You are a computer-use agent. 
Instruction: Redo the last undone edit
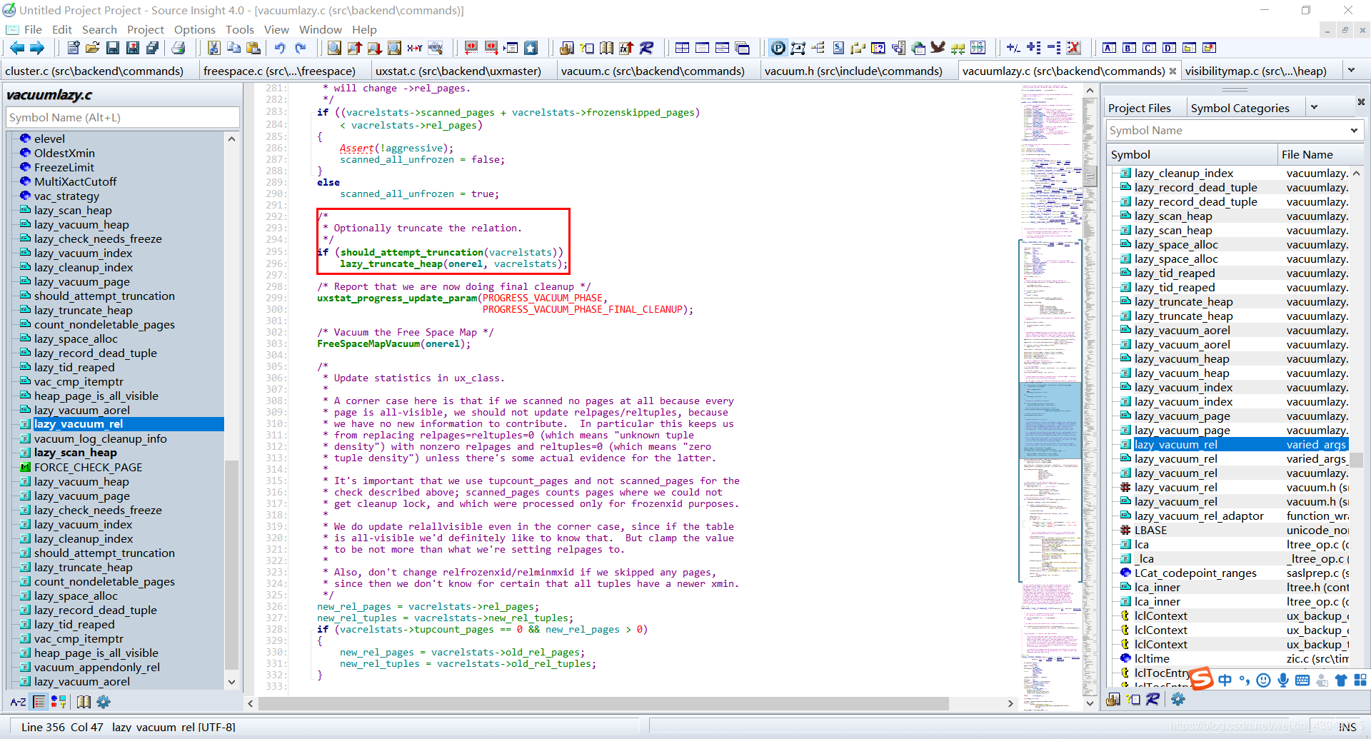301,48
